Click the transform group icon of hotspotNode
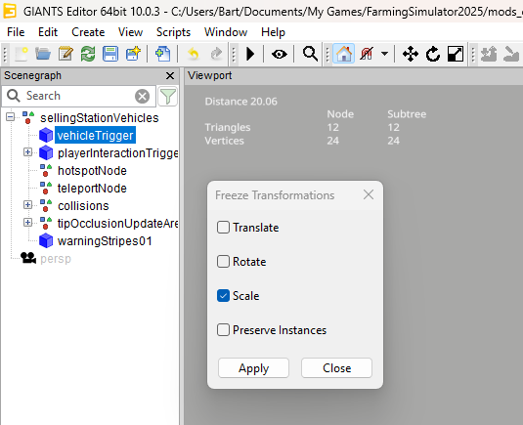This screenshot has height=425, width=523. pos(46,170)
